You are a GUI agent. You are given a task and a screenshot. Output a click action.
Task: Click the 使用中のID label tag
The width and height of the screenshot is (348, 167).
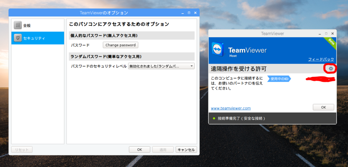[279, 79]
